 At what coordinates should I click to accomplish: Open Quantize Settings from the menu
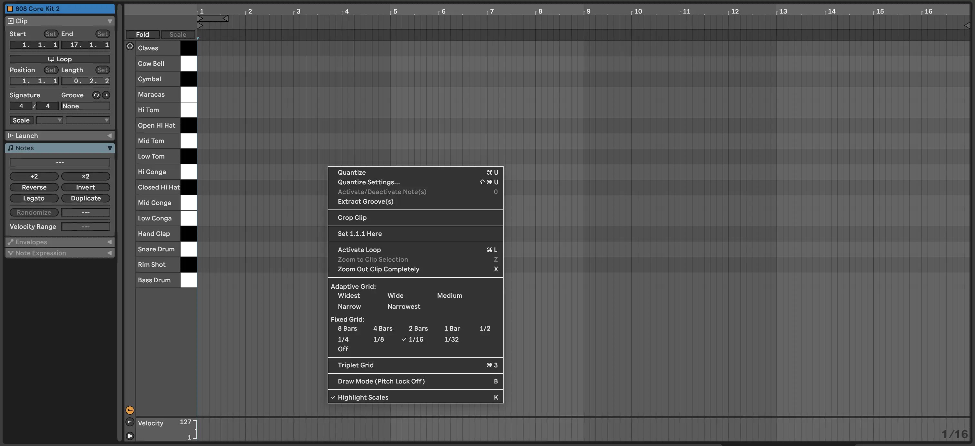point(369,182)
